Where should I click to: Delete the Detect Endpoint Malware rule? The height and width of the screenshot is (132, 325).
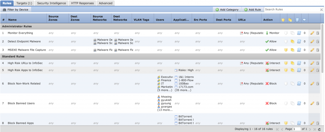[318, 41]
